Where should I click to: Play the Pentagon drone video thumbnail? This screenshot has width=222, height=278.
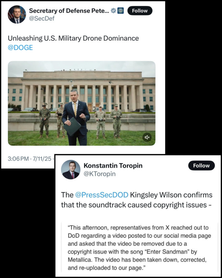pos(82,103)
